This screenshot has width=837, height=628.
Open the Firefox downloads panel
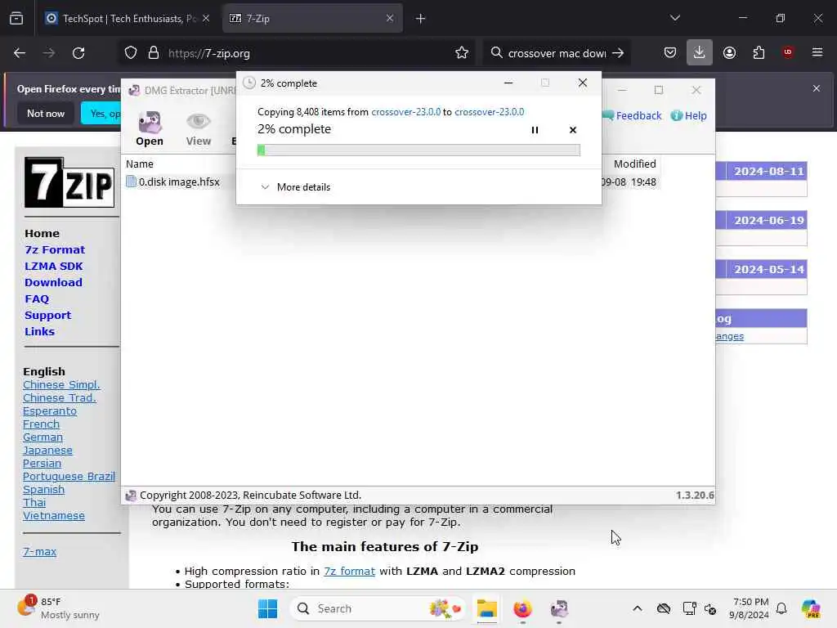coord(700,53)
